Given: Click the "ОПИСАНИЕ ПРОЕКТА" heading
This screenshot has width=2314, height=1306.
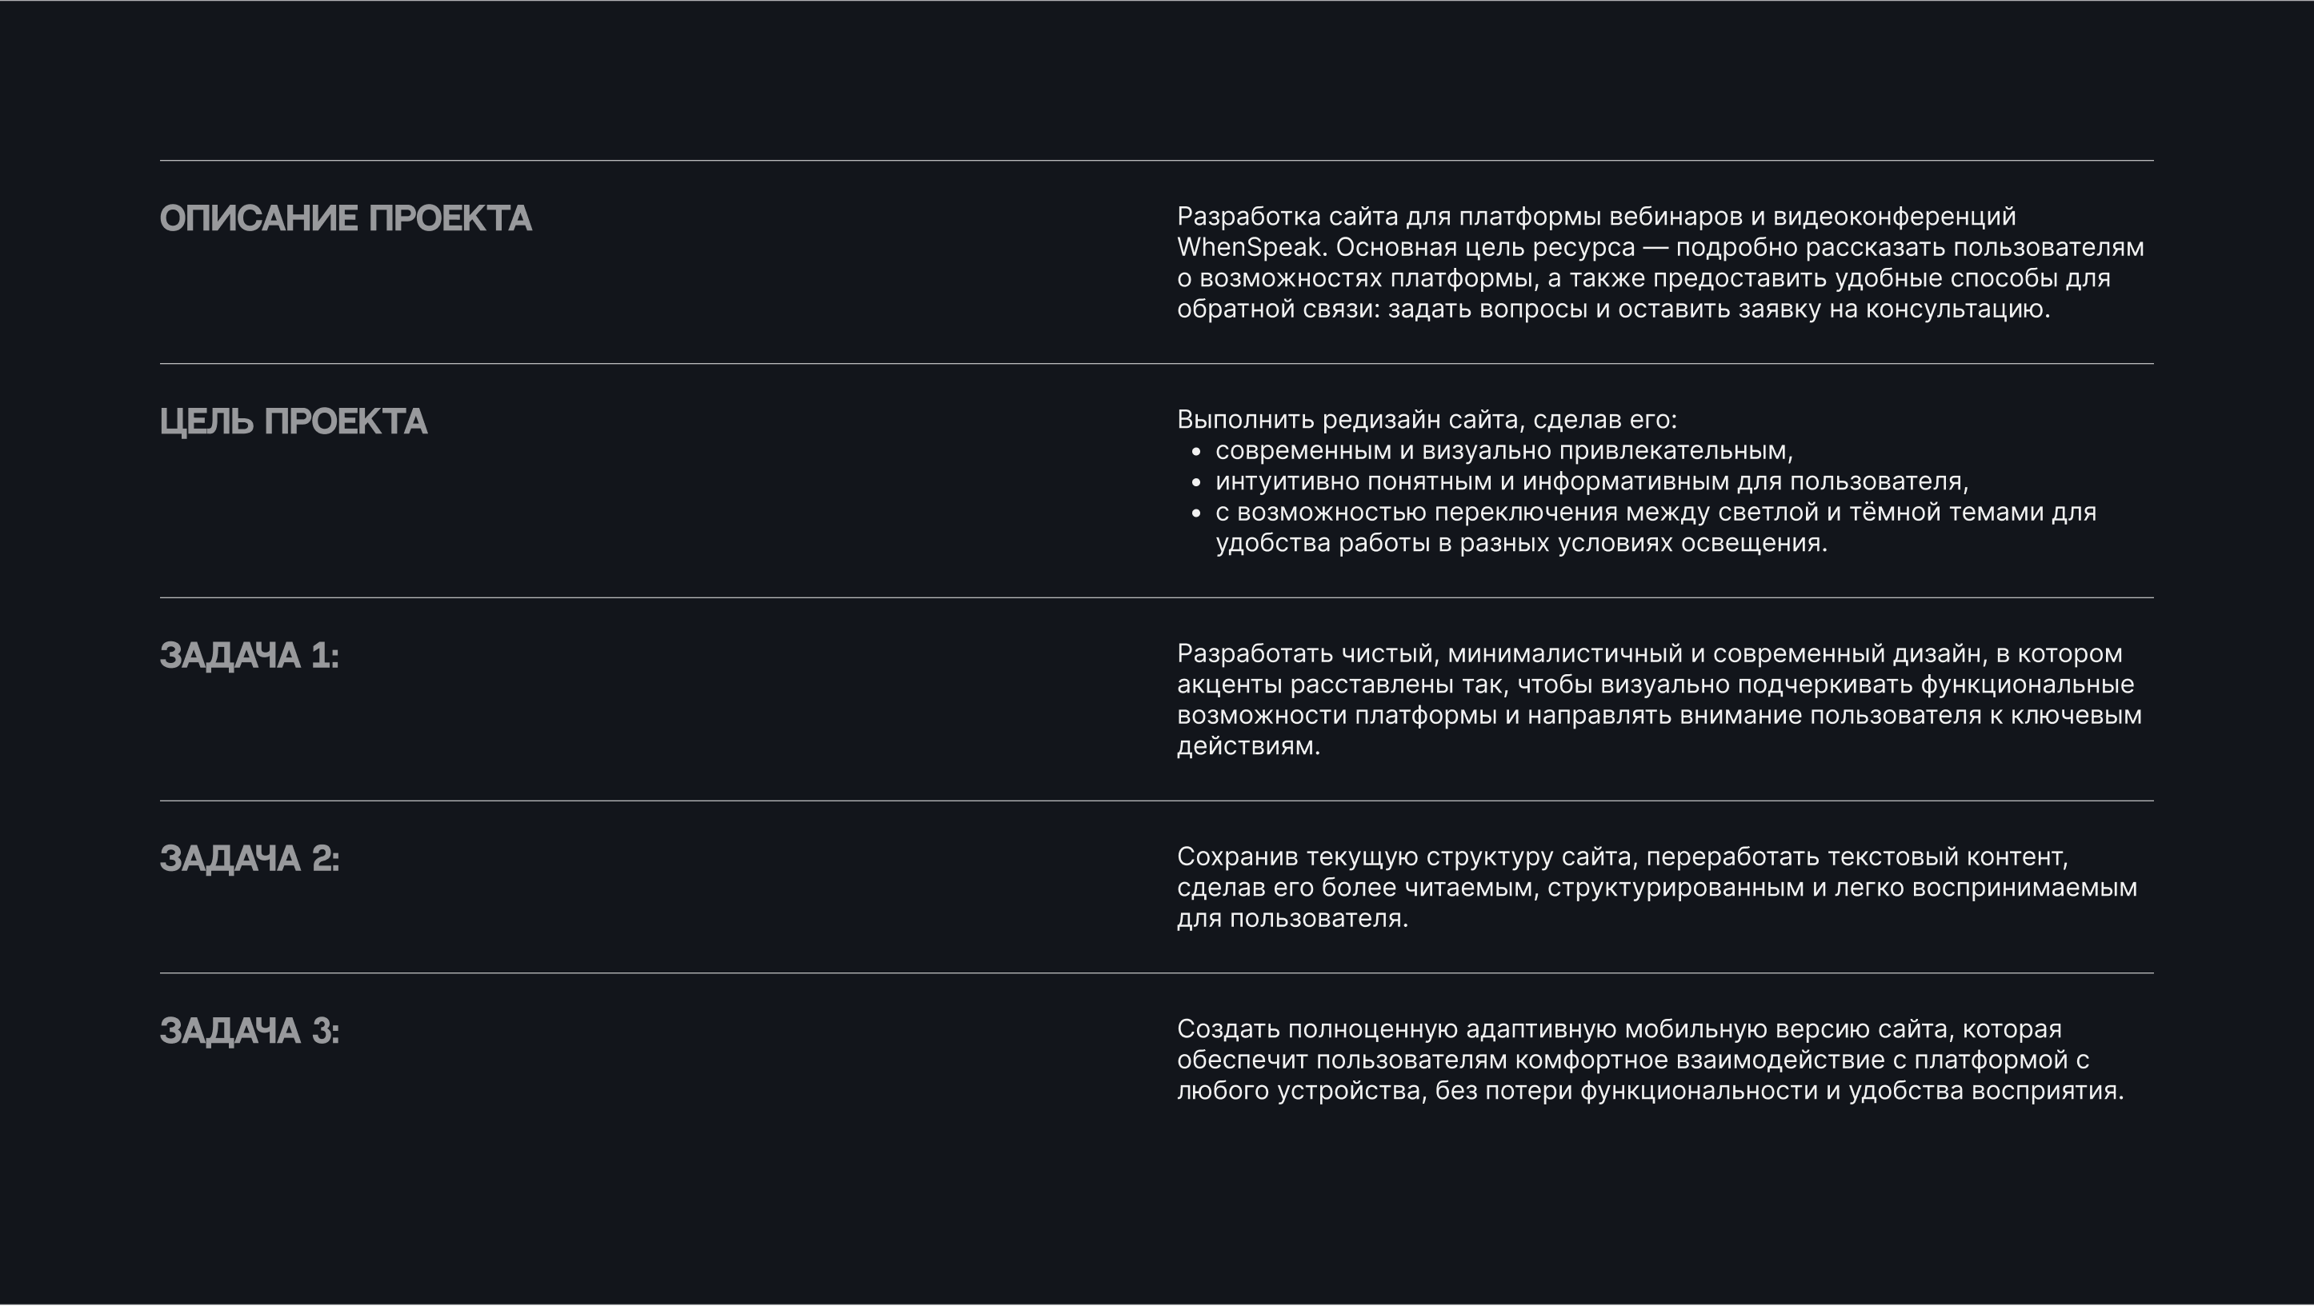Looking at the screenshot, I should [x=346, y=219].
